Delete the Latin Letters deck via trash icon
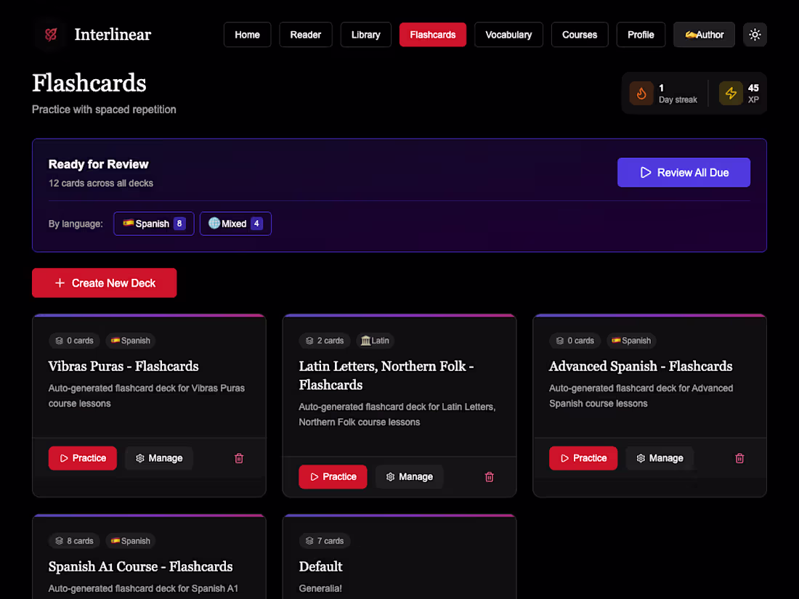799x599 pixels. (489, 477)
